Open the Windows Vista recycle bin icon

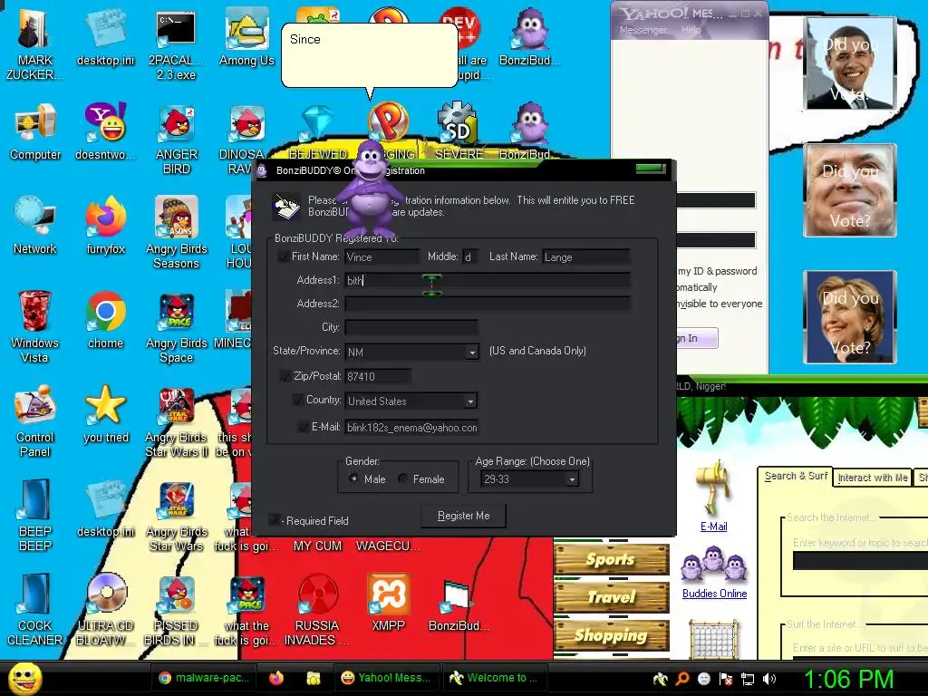tap(35, 326)
